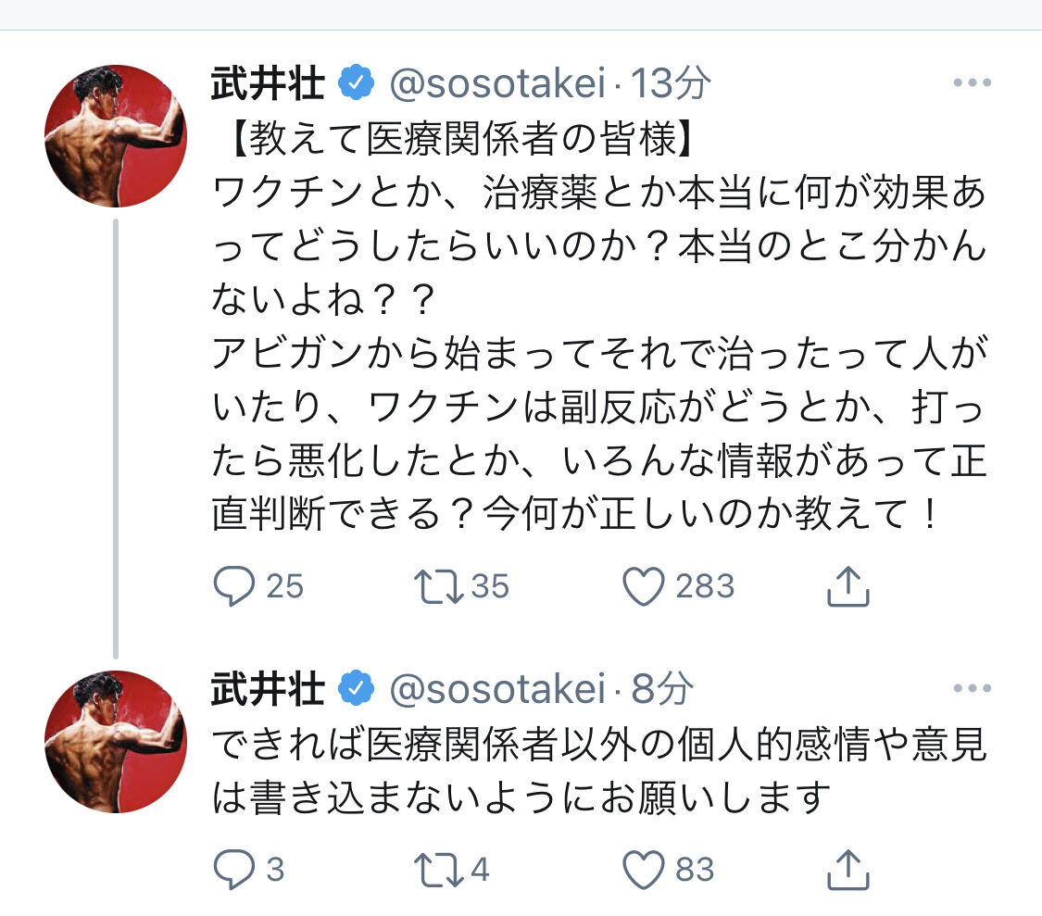The width and height of the screenshot is (1042, 916).
Task: Share the first tweet
Action: [x=847, y=585]
